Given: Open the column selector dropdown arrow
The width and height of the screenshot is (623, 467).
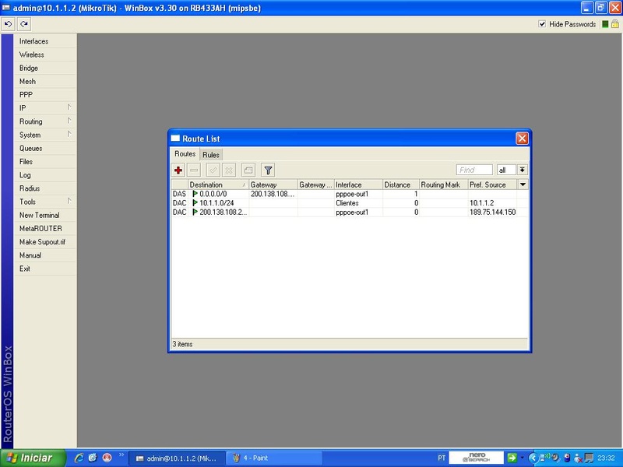Looking at the screenshot, I should pyautogui.click(x=523, y=184).
